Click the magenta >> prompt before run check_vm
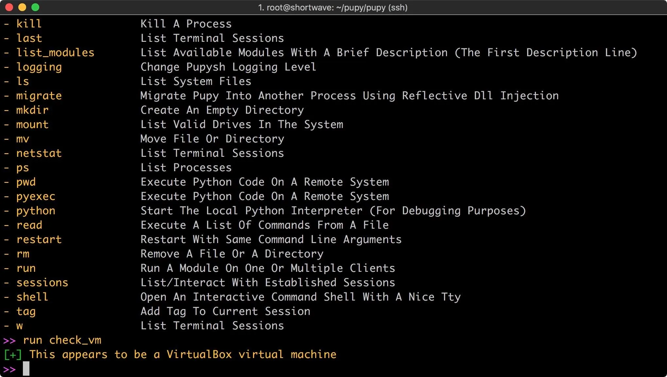The height and width of the screenshot is (377, 667). [9, 340]
